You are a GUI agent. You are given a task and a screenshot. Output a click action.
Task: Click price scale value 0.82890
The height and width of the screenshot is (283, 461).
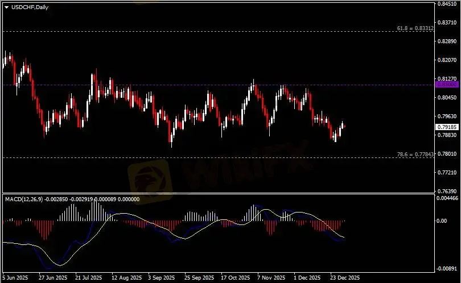pos(447,41)
